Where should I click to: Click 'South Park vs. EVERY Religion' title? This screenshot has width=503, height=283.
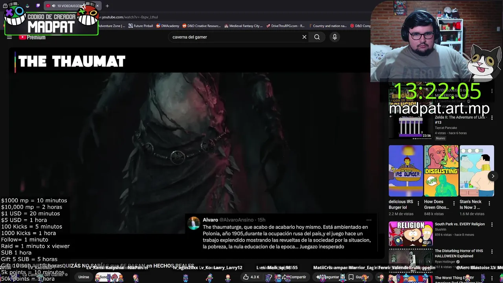coord(460,224)
